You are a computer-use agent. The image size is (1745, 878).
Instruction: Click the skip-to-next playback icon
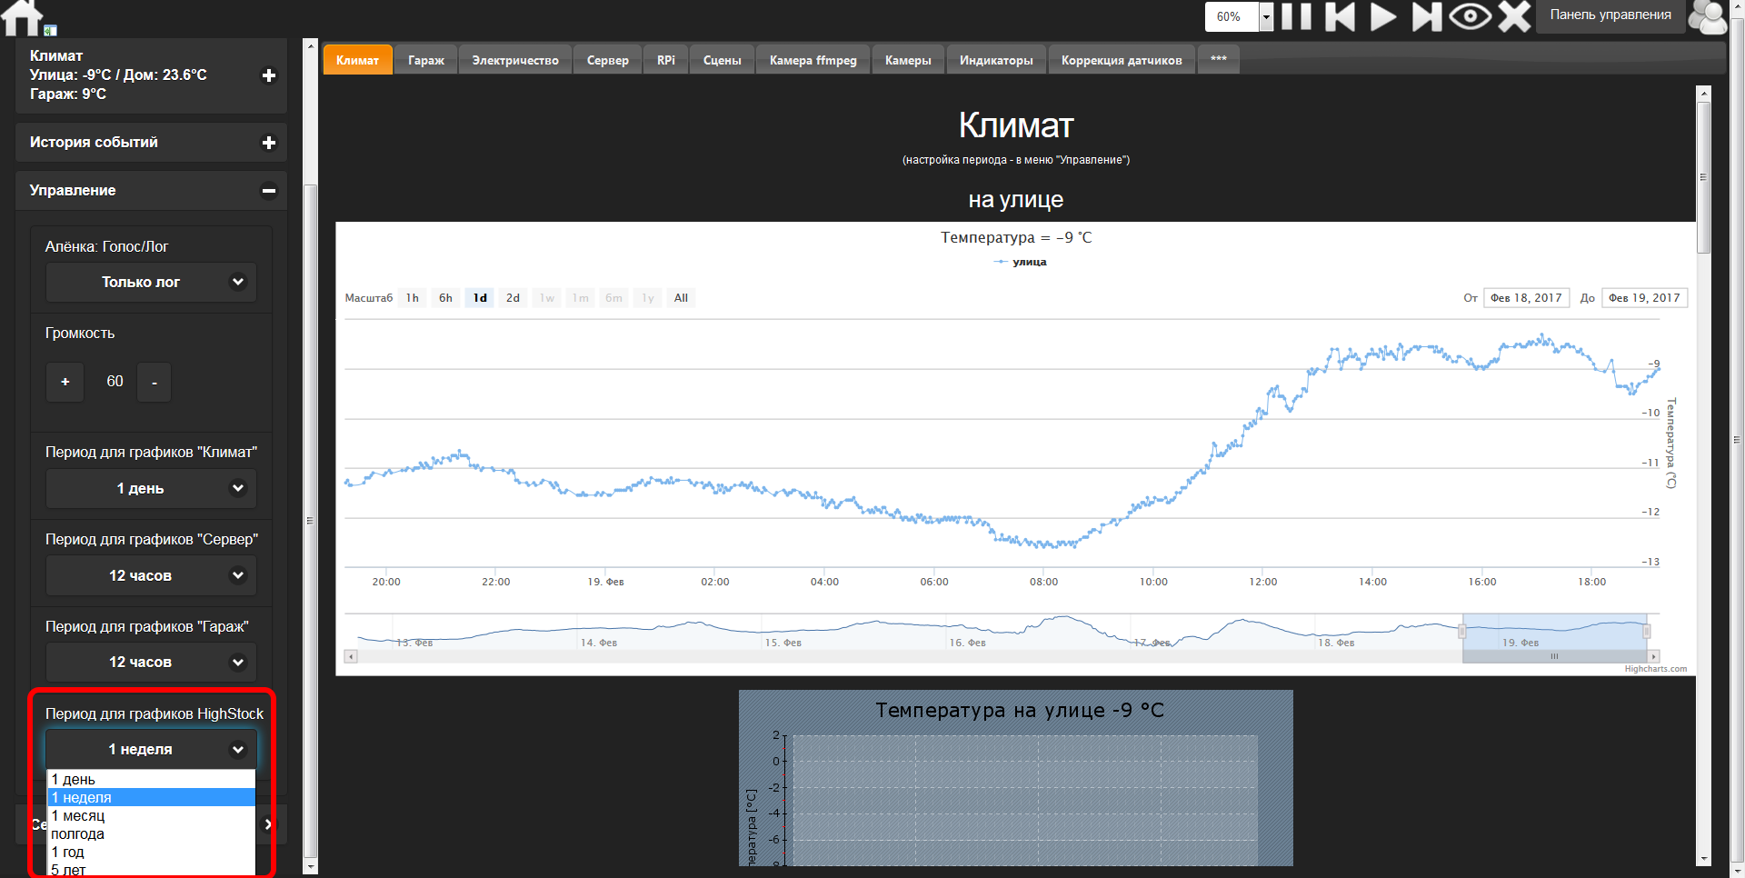pyautogui.click(x=1426, y=16)
